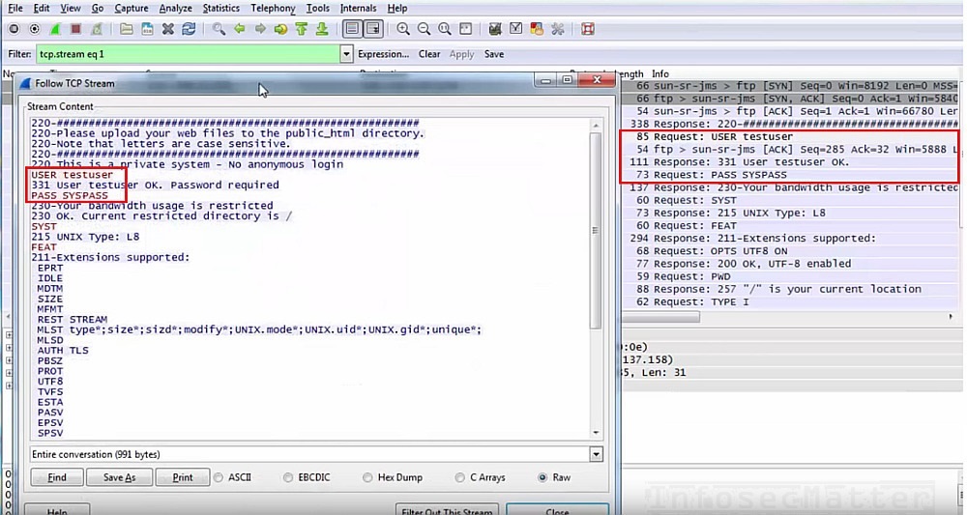
Task: Toggle packet list colorize icon
Action: click(352, 29)
